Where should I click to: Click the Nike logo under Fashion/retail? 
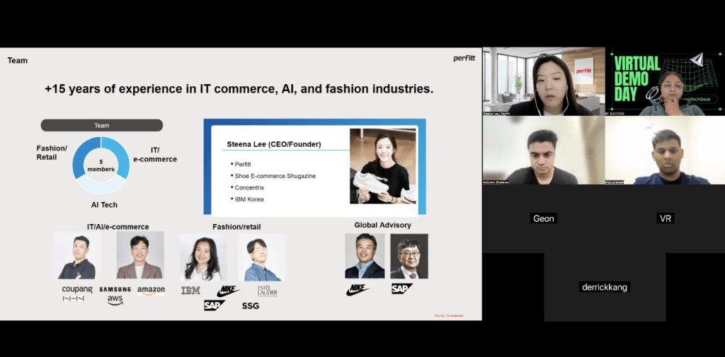[x=229, y=291]
